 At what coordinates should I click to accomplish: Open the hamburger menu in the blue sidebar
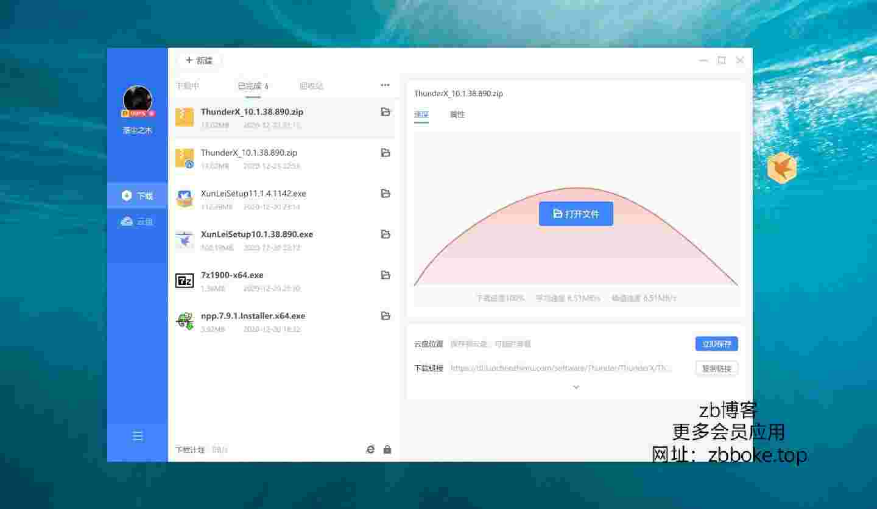click(x=138, y=436)
